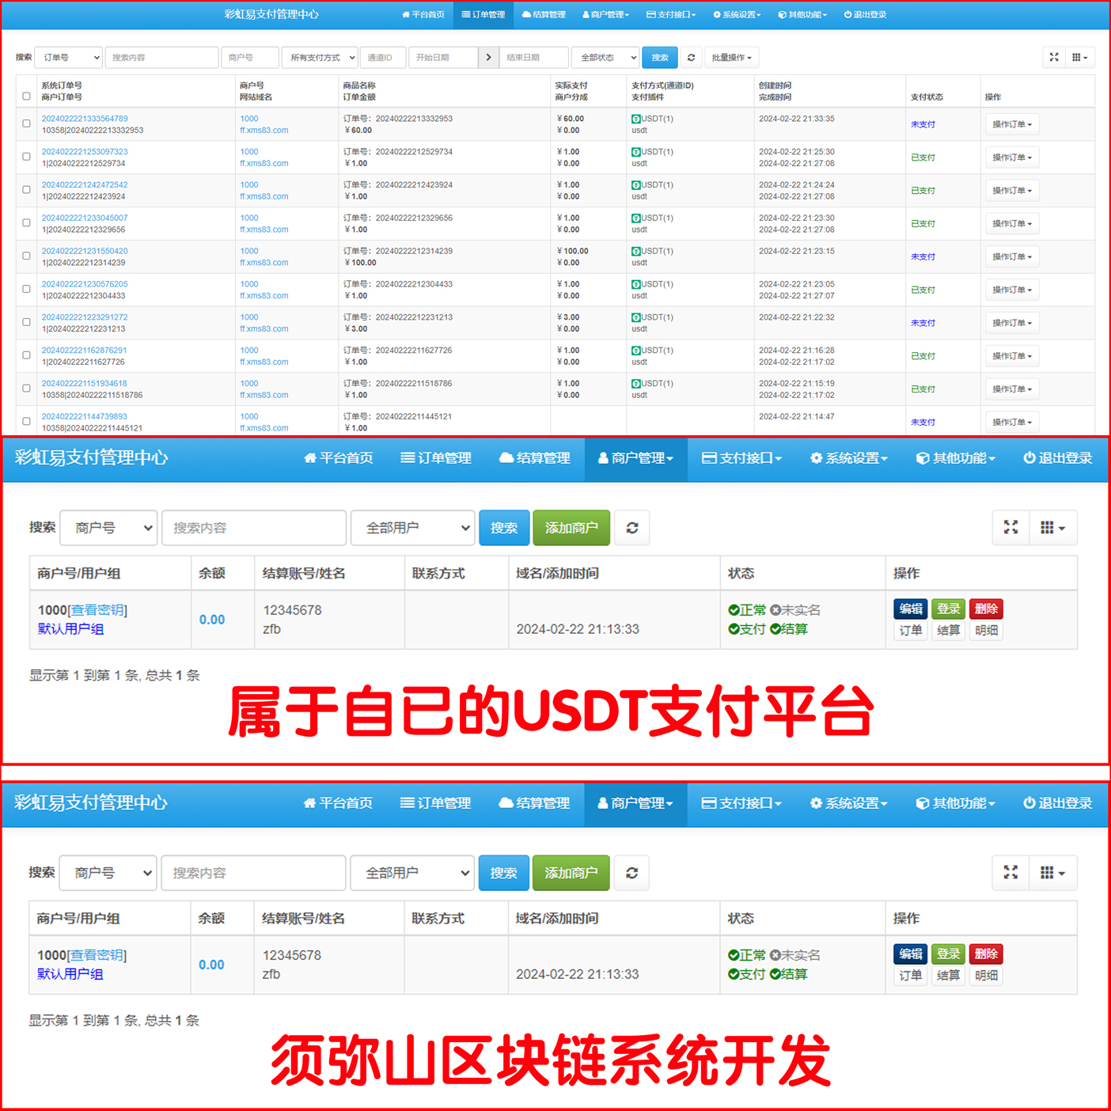
Task: Open 结算管理 in the top order panel
Action: 544,14
